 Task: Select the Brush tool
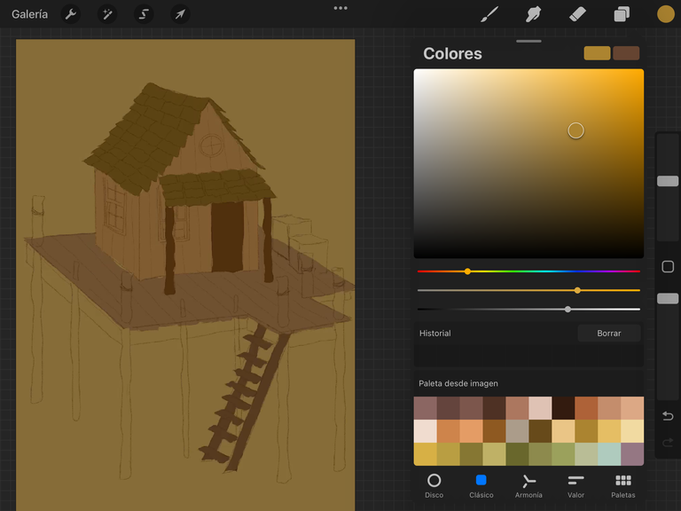pyautogui.click(x=489, y=14)
